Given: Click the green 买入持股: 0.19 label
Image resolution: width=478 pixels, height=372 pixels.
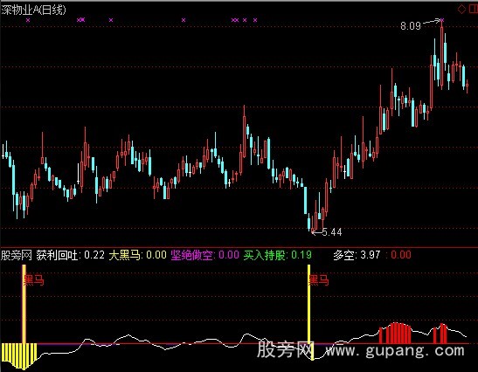Looking at the screenshot, I should pos(277,255).
